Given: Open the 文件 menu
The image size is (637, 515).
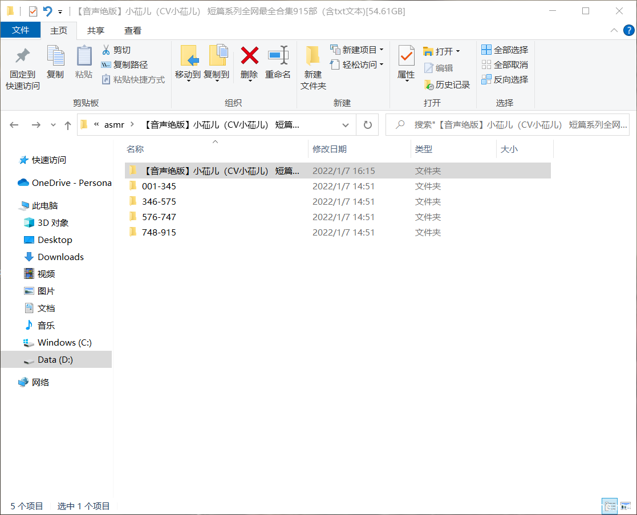Looking at the screenshot, I should pos(21,30).
